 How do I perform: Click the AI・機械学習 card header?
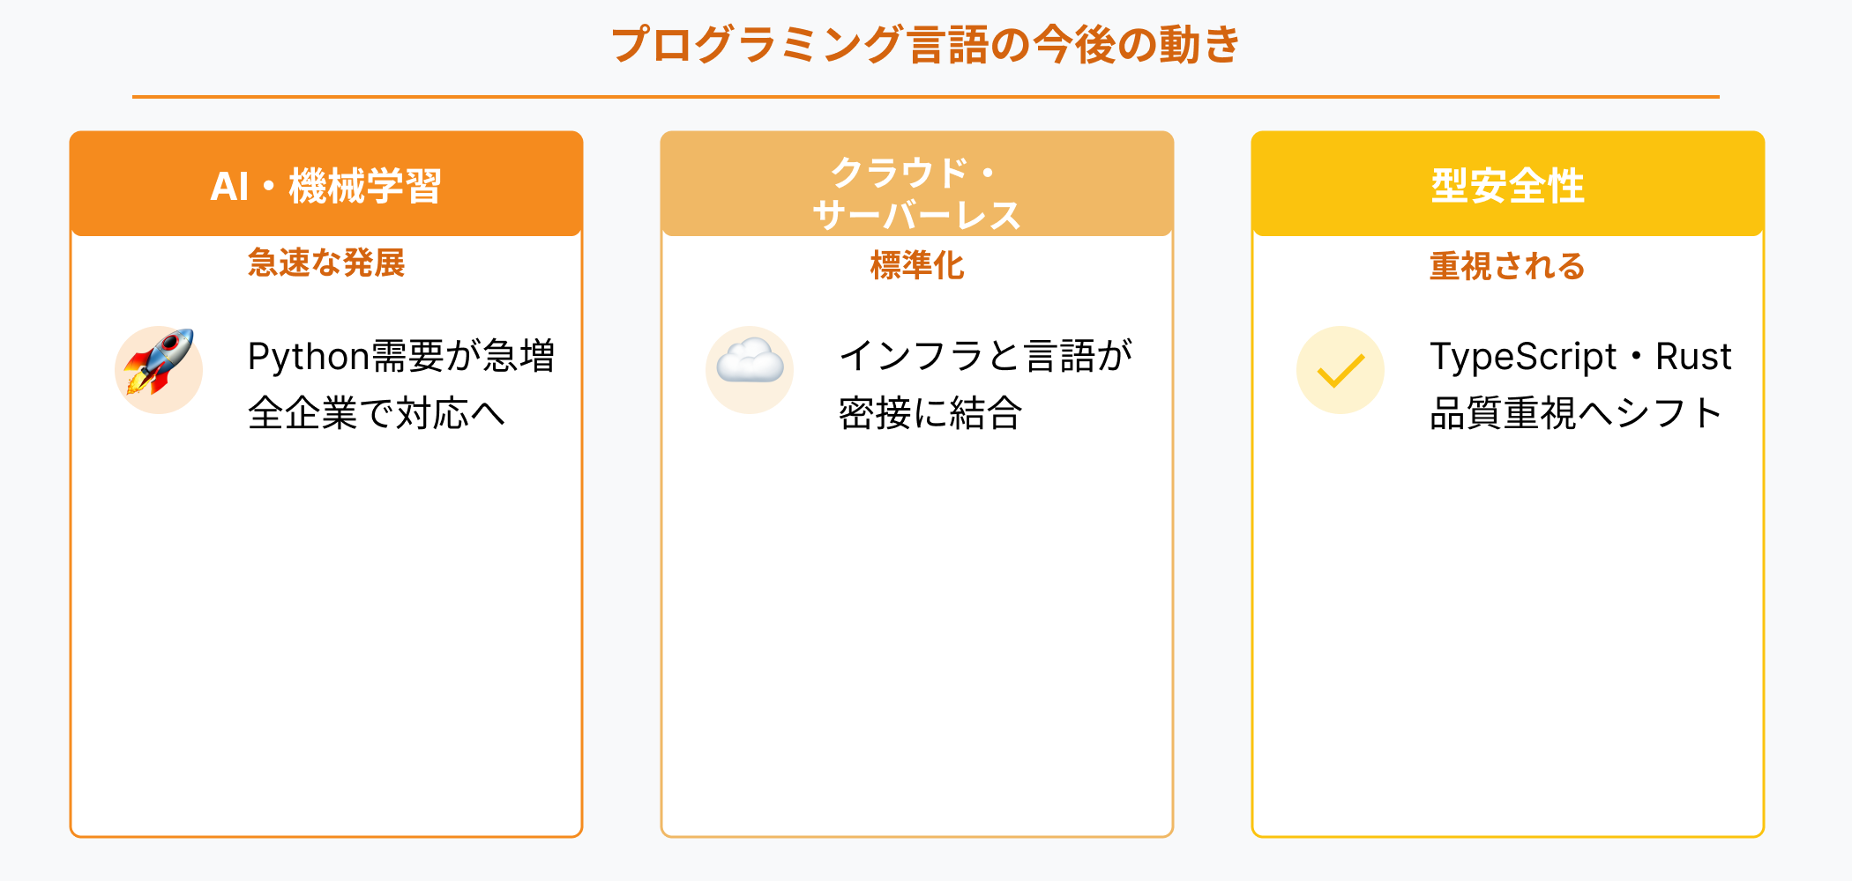click(326, 185)
